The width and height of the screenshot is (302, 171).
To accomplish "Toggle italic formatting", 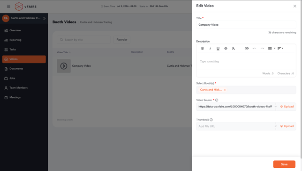I will tap(210, 49).
